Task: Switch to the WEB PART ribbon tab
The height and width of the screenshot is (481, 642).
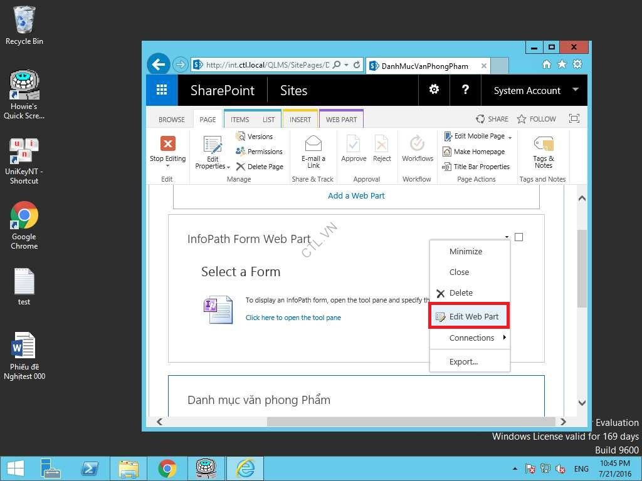Action: pos(341,119)
